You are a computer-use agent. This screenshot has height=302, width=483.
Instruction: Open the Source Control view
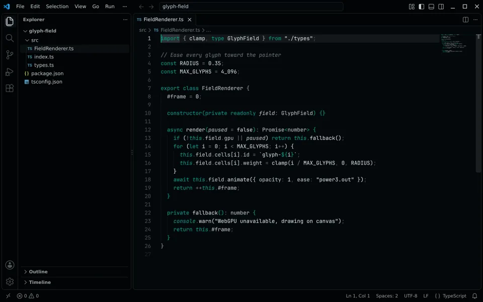pos(10,55)
